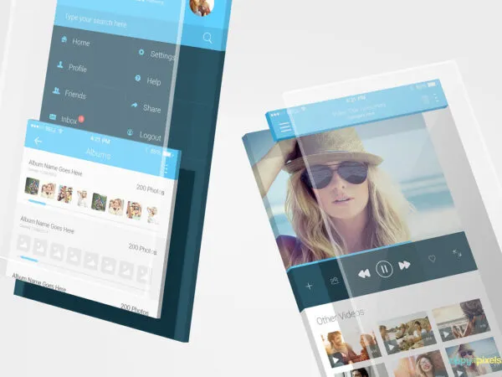Viewport: 502px width, 377px height.
Task: Click the fast-forward button
Action: click(x=404, y=265)
